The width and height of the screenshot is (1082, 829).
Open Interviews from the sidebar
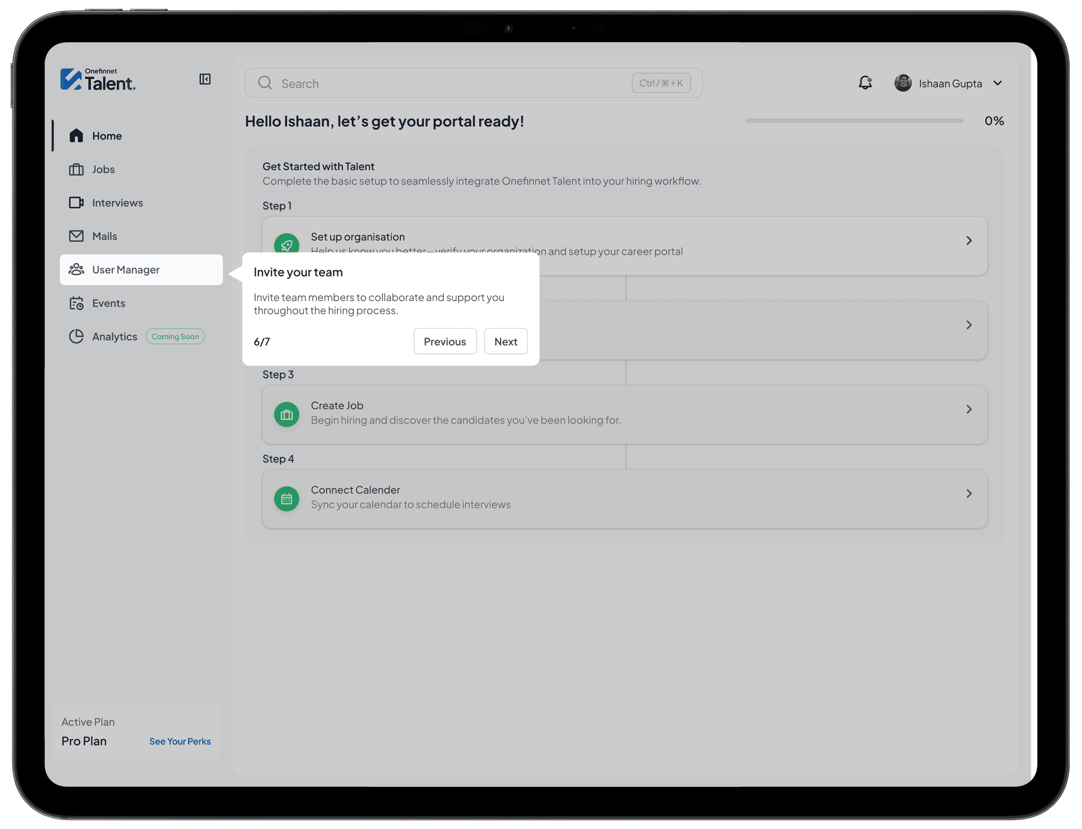click(117, 203)
